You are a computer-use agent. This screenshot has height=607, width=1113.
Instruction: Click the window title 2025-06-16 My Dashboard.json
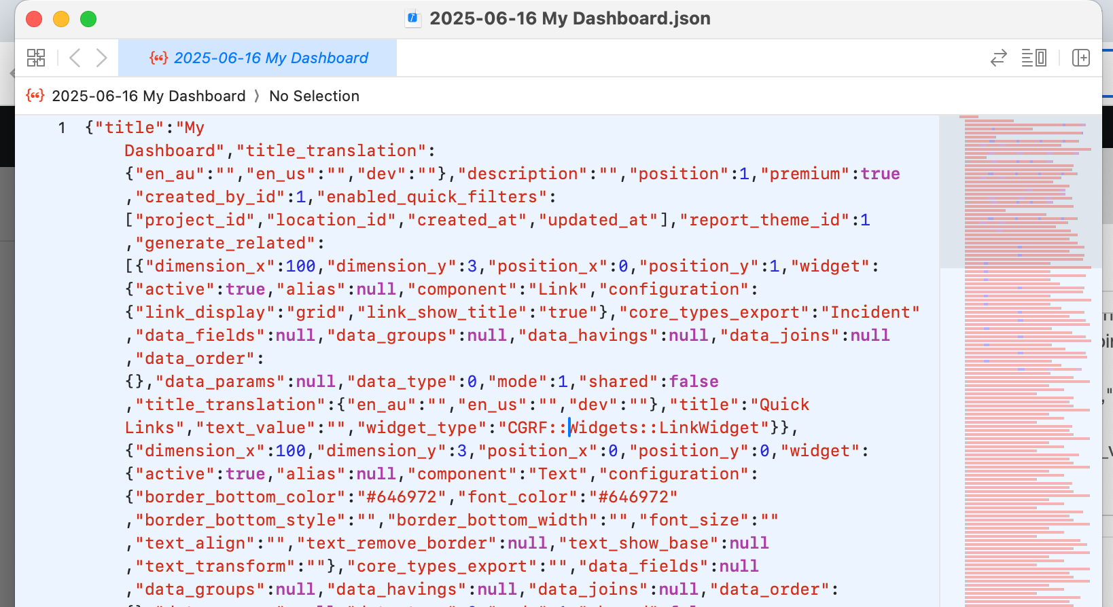(569, 18)
